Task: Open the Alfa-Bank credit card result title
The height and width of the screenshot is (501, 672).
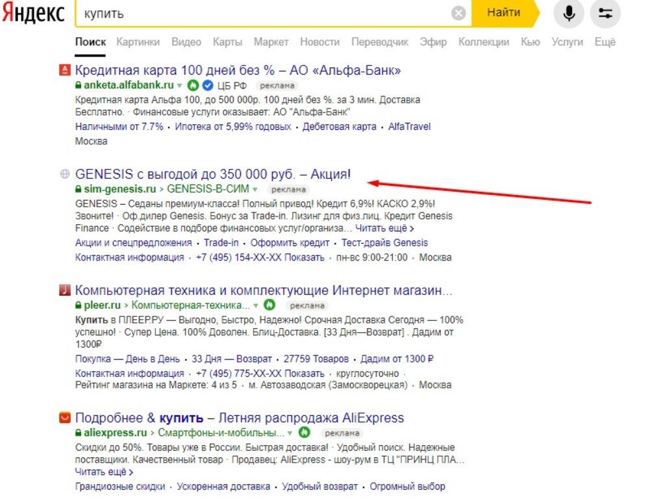Action: coord(238,70)
